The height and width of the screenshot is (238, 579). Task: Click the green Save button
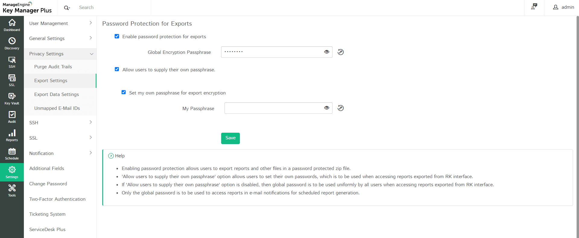click(230, 138)
